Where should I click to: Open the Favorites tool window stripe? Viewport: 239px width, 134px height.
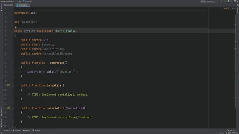pyautogui.click(x=1, y=123)
